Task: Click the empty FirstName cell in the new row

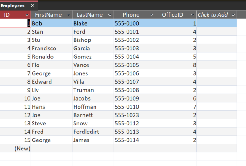Action: 51,148
